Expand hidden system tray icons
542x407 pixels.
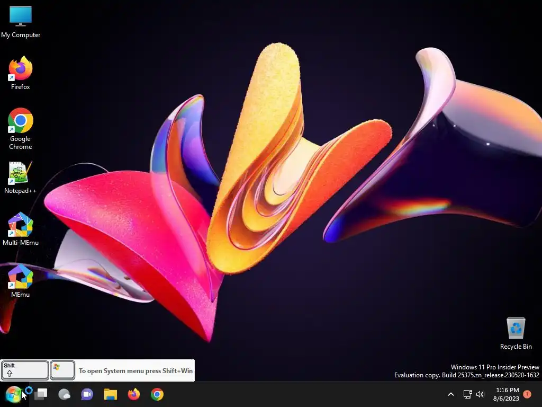(451, 394)
